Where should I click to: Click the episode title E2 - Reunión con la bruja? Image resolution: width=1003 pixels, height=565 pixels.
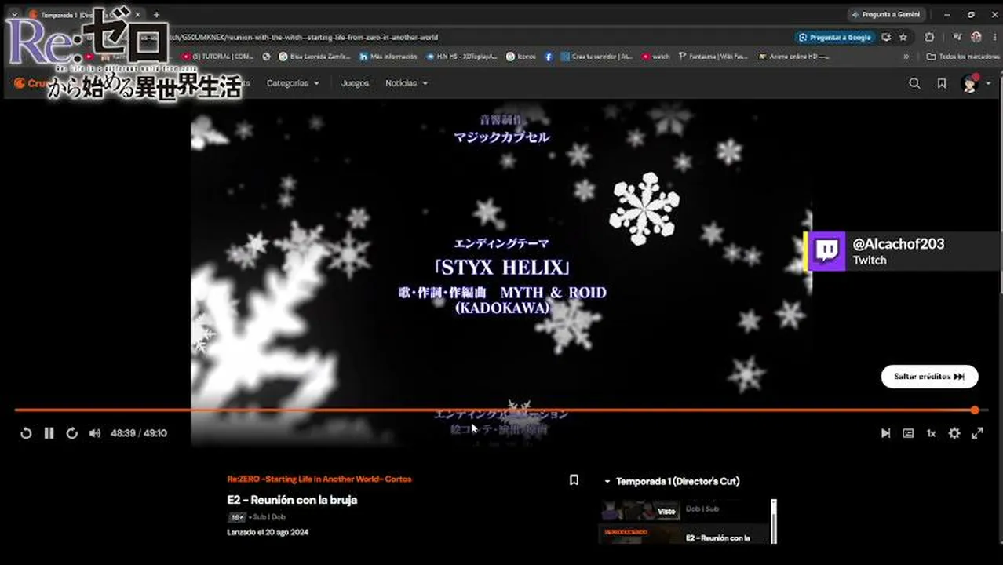tap(292, 500)
